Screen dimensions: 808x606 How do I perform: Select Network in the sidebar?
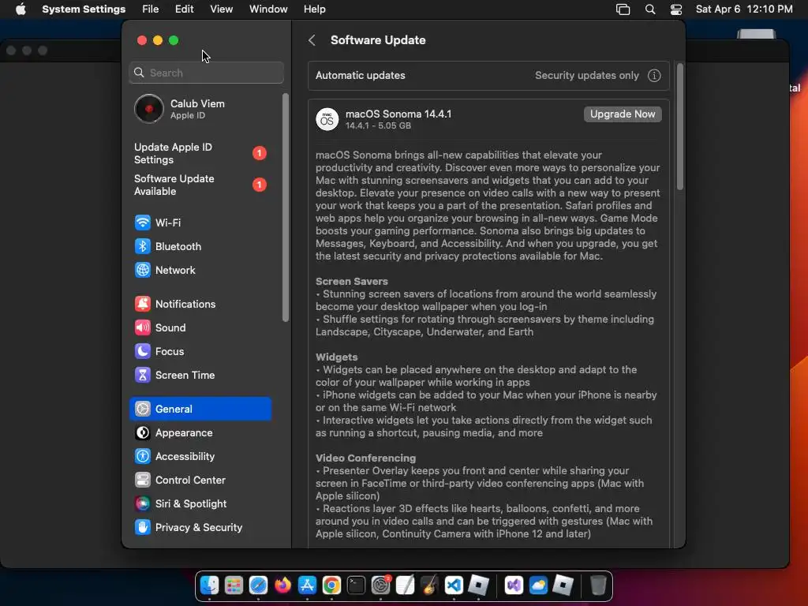tap(200, 270)
